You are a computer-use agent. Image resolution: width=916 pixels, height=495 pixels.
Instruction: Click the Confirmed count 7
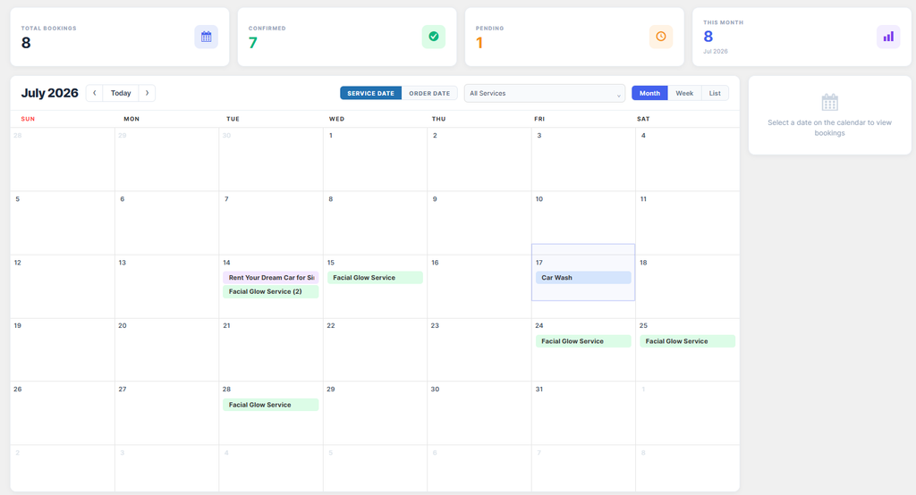point(253,43)
